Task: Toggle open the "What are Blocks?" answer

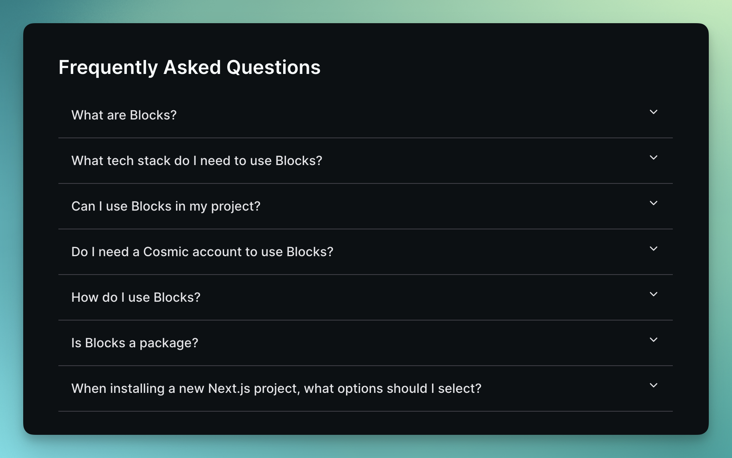Action: click(x=124, y=115)
